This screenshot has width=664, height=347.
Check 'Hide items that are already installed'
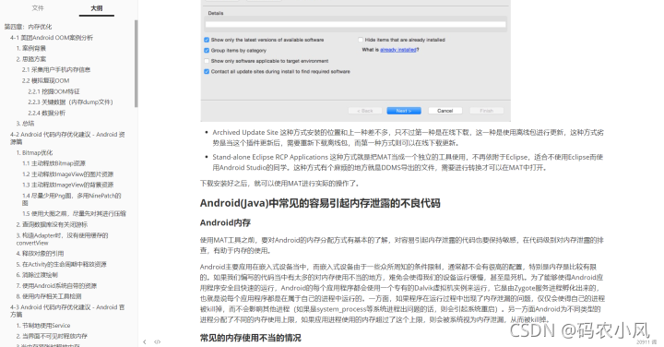point(361,40)
